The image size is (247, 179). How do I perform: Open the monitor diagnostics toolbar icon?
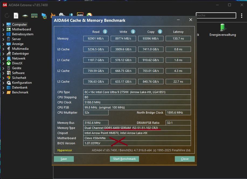[x=44, y=16]
